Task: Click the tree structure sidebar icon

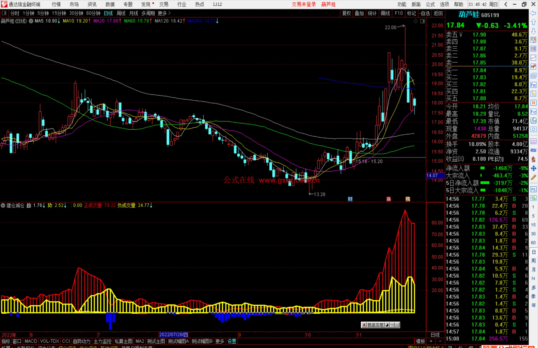Action: click(533, 94)
